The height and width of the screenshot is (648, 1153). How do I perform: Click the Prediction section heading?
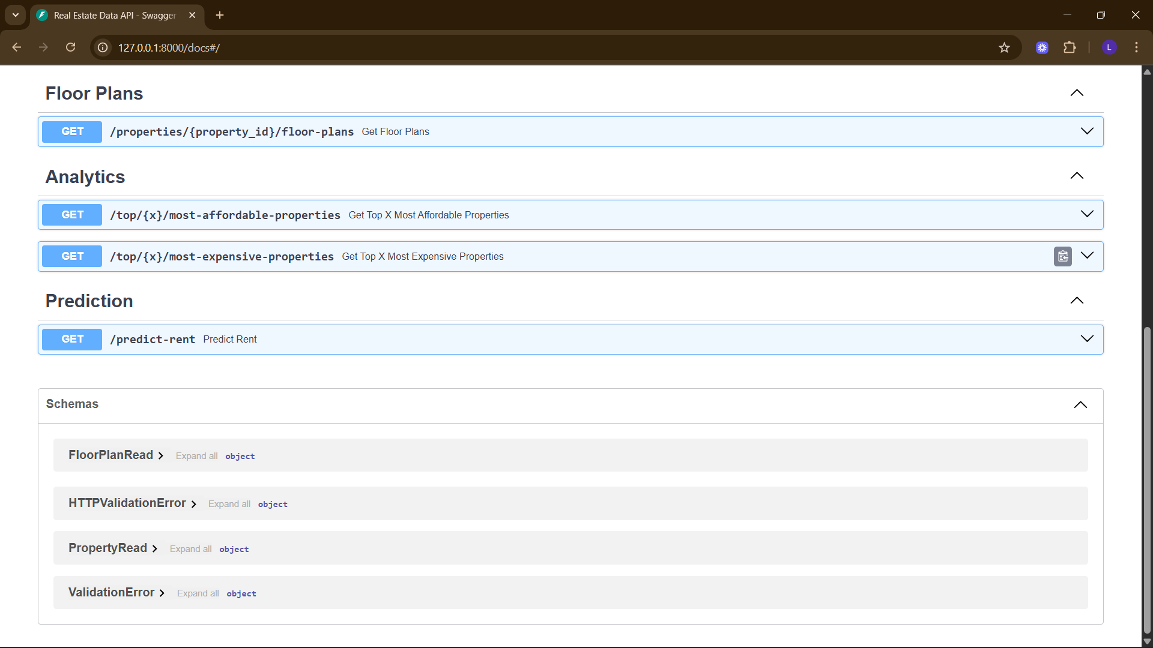[x=89, y=301]
